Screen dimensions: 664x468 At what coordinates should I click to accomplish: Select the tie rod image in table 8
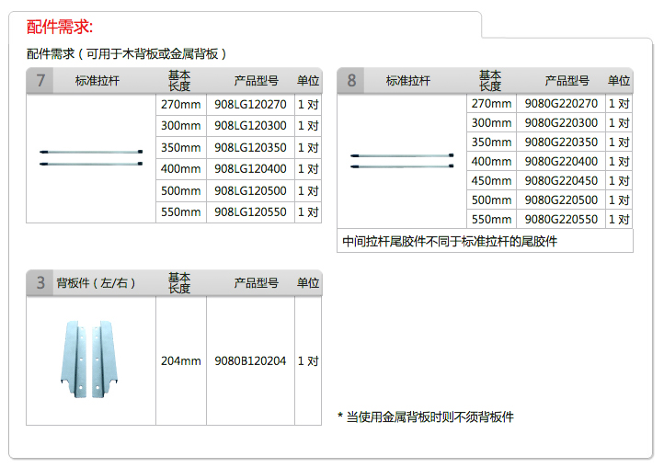tap(402, 161)
